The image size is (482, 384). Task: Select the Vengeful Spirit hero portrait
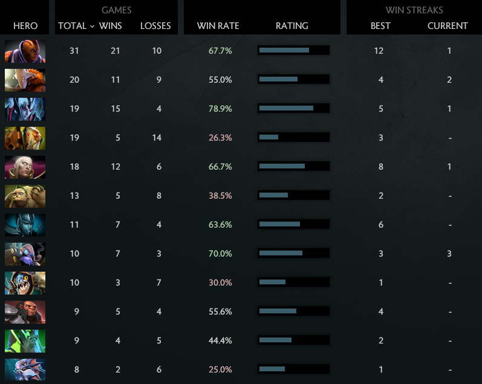point(25,109)
